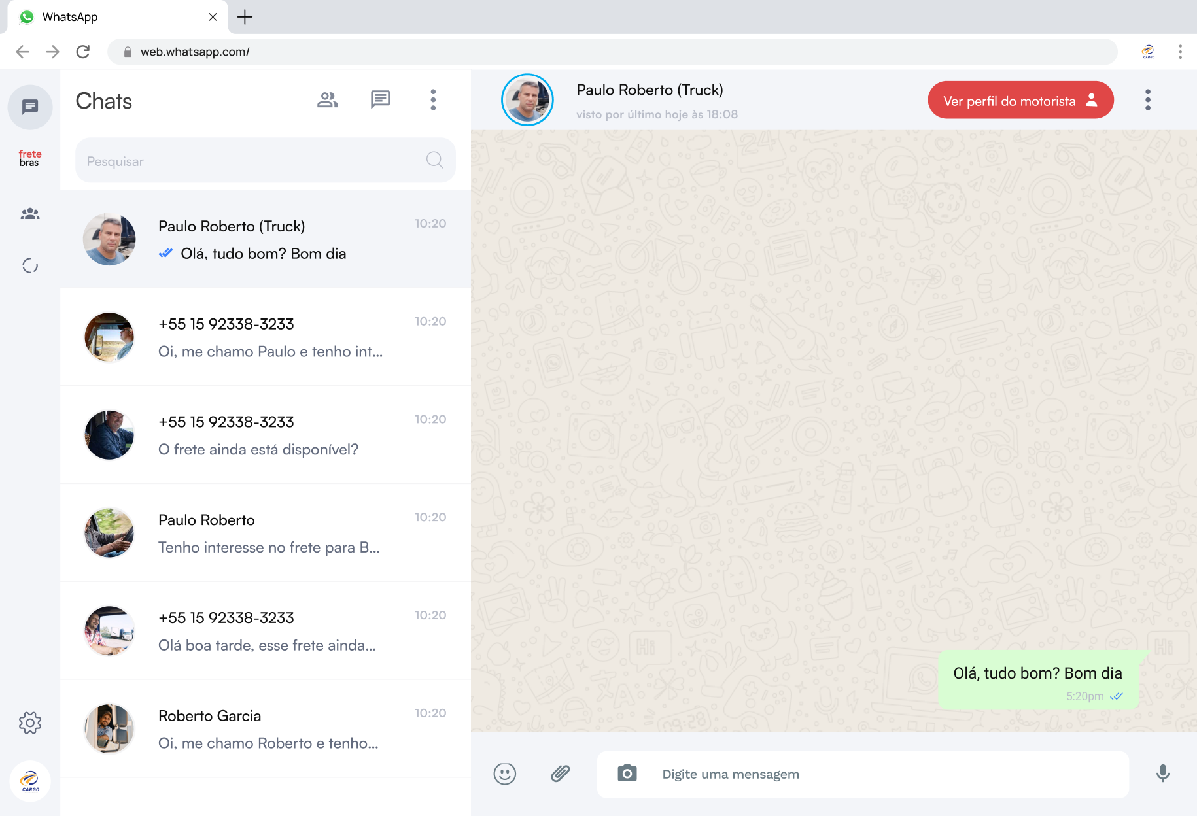Open browser three-dot menu
Image resolution: width=1197 pixels, height=816 pixels.
pos(1180,52)
